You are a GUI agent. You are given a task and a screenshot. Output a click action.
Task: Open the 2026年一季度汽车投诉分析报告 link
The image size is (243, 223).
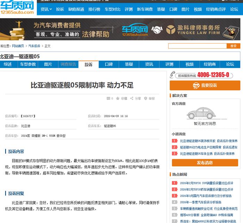(200, 202)
